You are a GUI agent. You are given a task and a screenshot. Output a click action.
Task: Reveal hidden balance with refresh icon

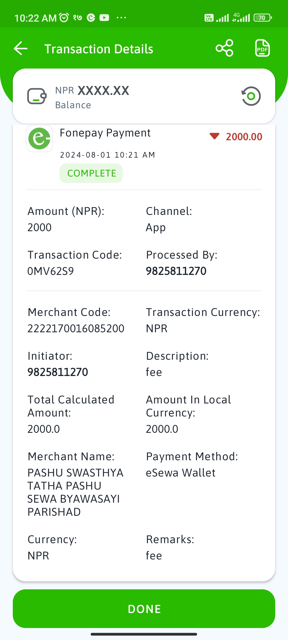251,96
